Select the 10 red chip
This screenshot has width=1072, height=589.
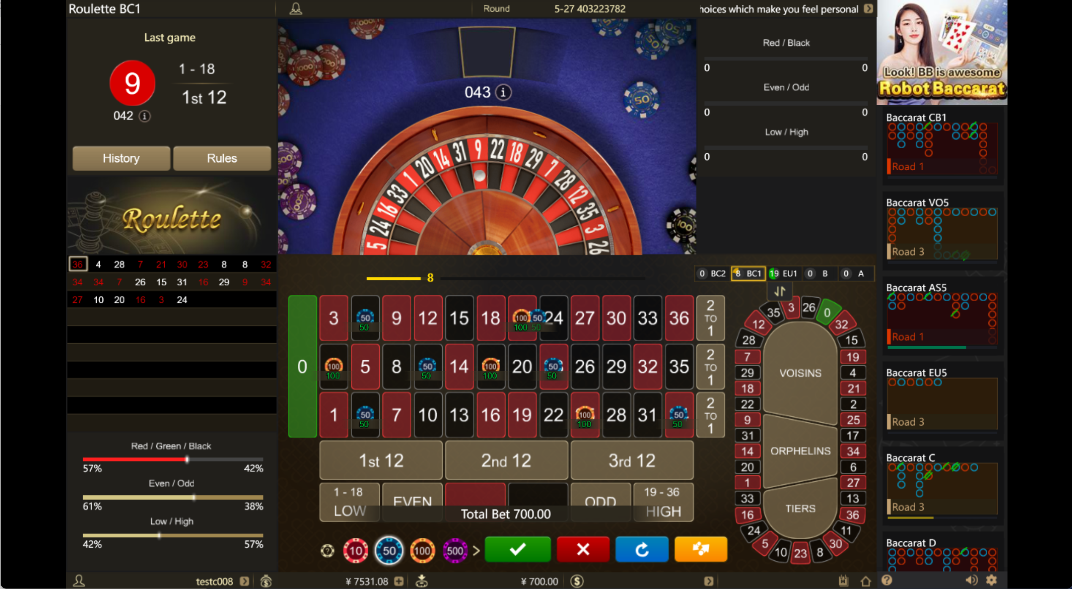[x=356, y=551]
